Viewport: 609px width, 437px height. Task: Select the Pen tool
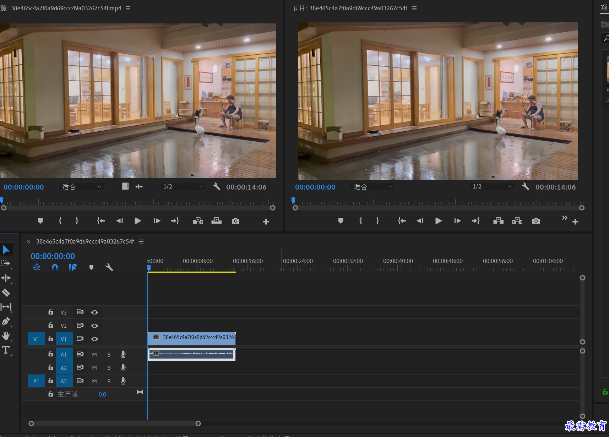[6, 321]
